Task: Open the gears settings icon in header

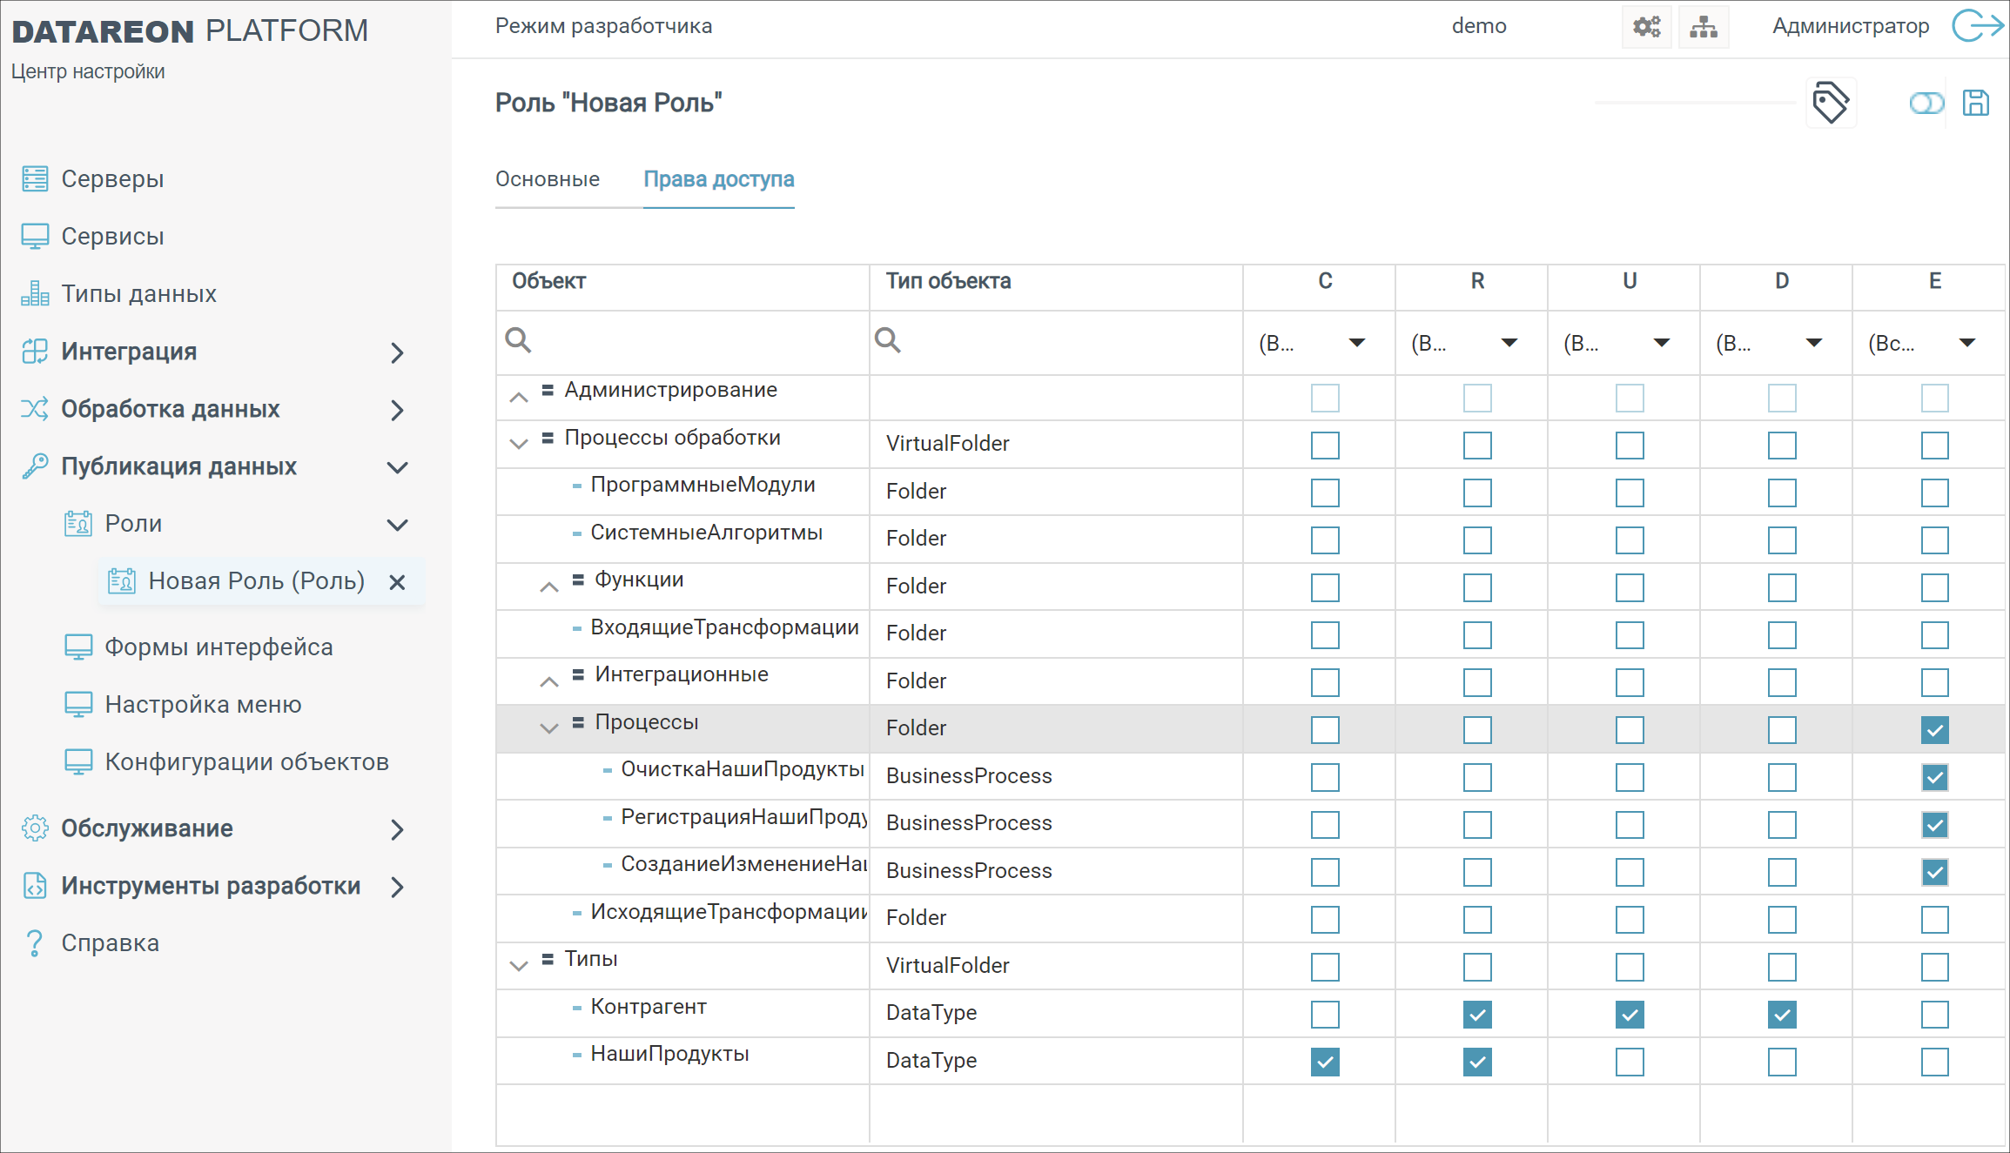Action: point(1646,27)
